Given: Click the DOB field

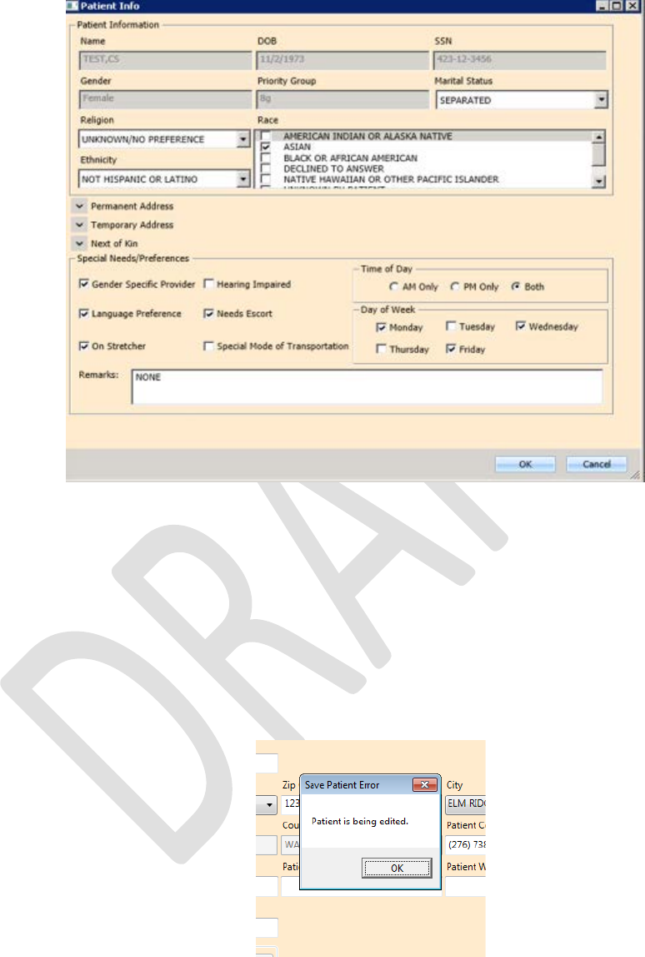Looking at the screenshot, I should [342, 60].
